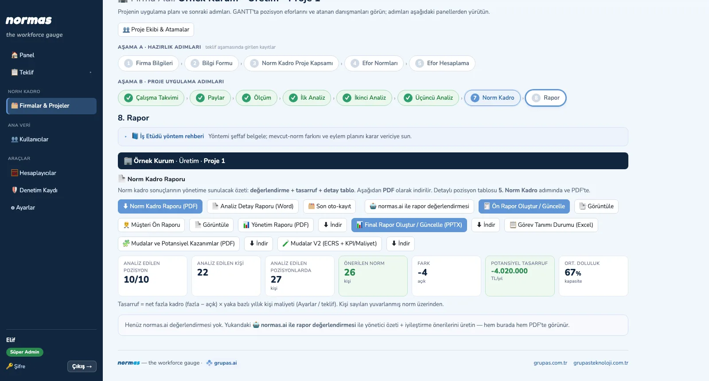This screenshot has width=709, height=381.
Task: Download Norm Kadro Raporu (PDF)
Action: pyautogui.click(x=160, y=206)
